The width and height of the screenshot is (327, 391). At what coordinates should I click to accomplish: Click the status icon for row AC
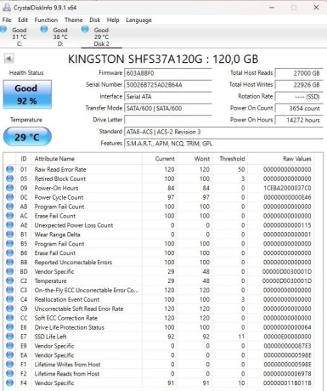coord(9,216)
